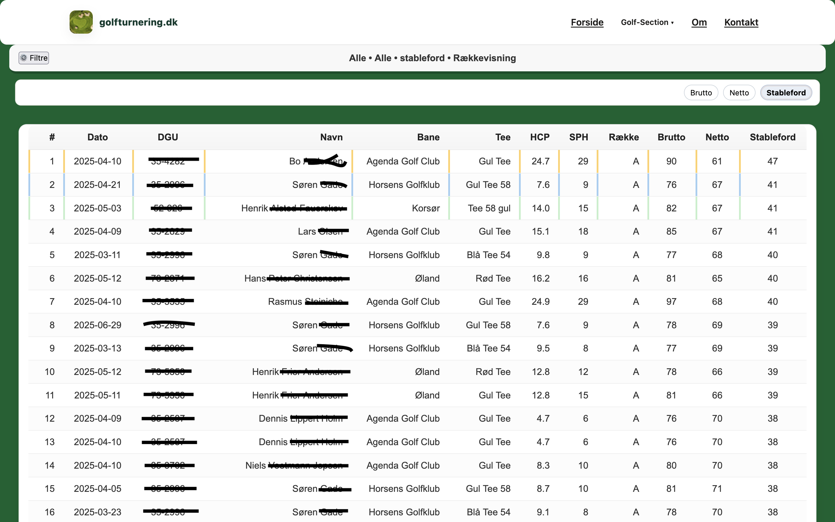Go to the Forside page
The width and height of the screenshot is (835, 522).
587,22
